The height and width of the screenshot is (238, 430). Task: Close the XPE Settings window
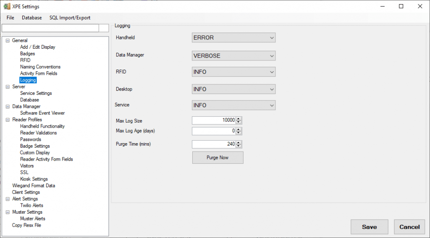(x=420, y=6)
